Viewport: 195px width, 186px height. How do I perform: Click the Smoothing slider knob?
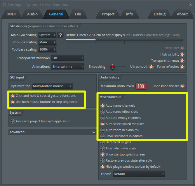coord(112,67)
